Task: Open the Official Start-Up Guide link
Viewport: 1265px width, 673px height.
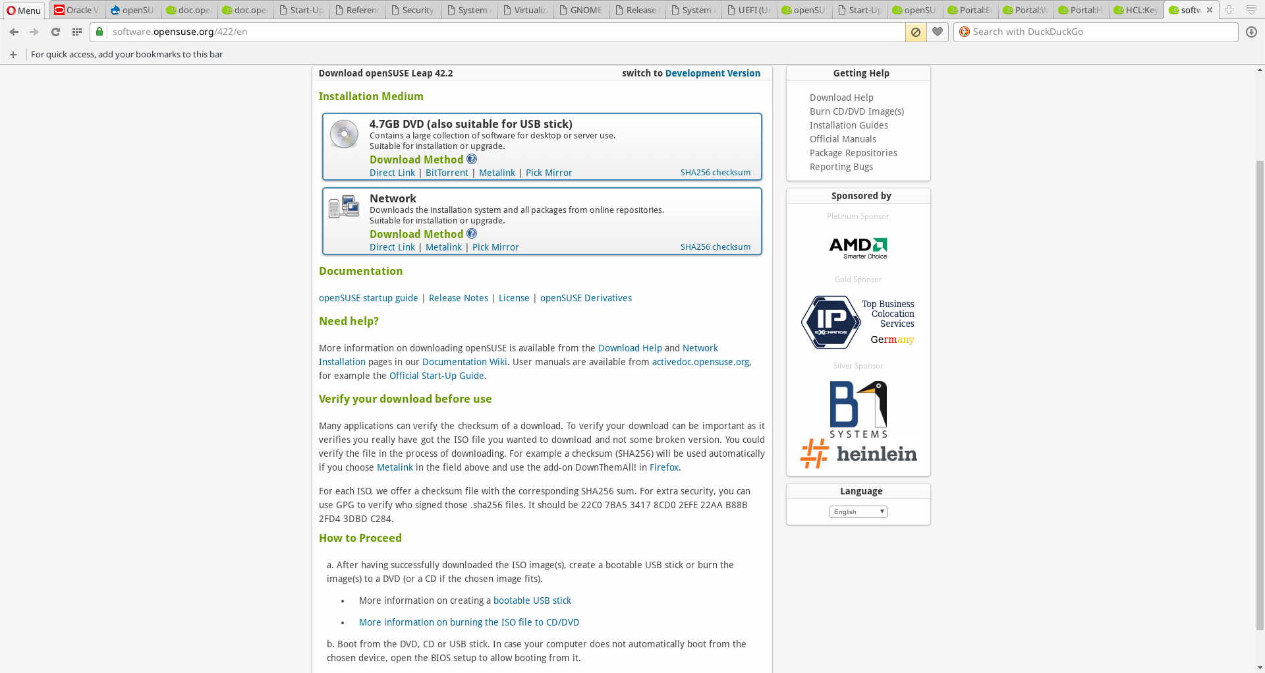Action: pyautogui.click(x=437, y=376)
